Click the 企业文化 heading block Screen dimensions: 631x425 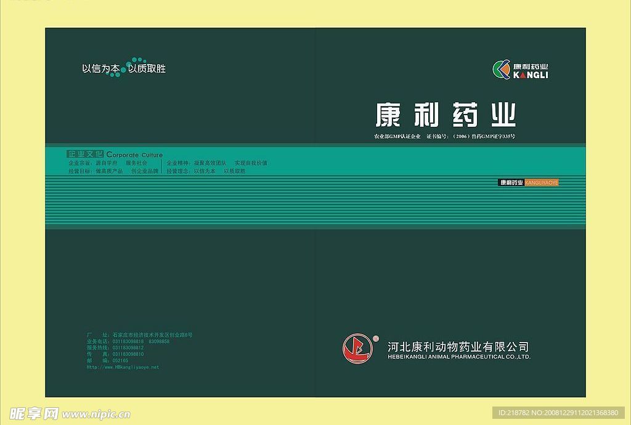tap(85, 154)
